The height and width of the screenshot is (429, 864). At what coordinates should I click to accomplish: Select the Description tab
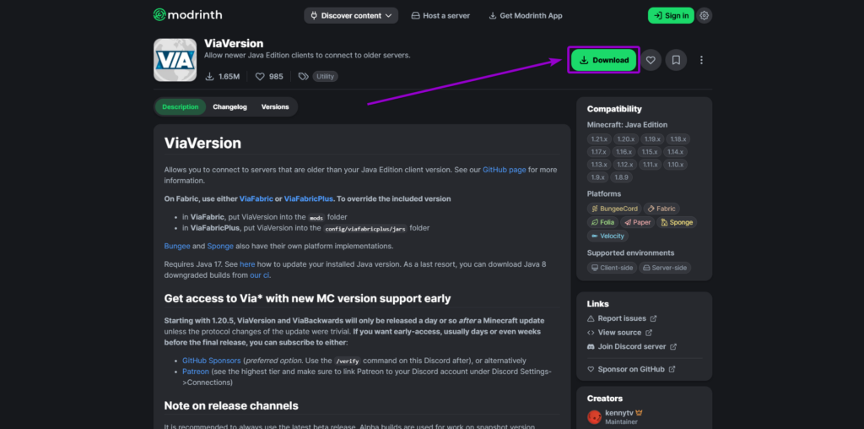(x=181, y=107)
